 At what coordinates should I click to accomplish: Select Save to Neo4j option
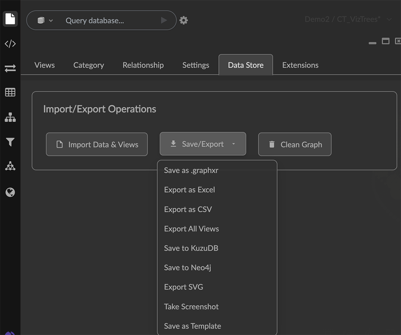coord(188,267)
